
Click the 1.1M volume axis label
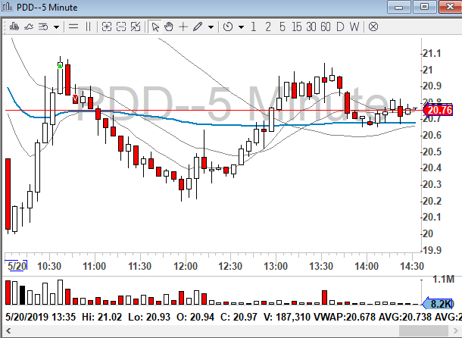443,279
